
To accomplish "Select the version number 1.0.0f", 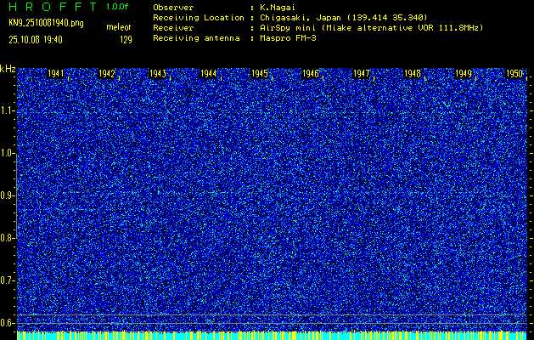I will [118, 6].
